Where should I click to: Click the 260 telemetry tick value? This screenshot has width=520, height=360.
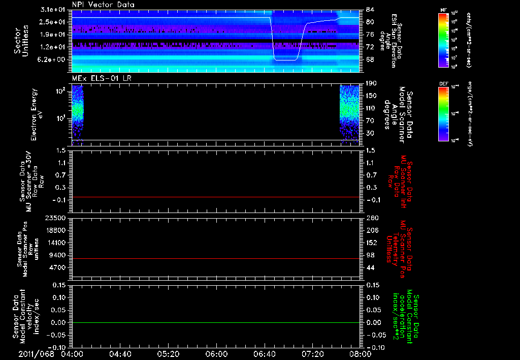click(x=371, y=218)
